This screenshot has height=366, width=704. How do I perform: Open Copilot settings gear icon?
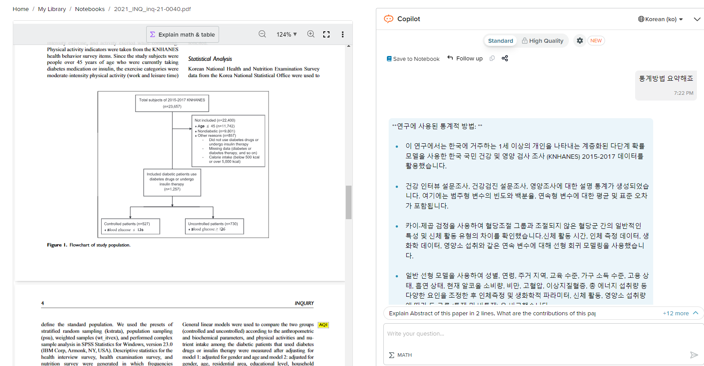click(x=580, y=41)
